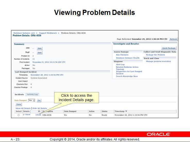Open the Alert Log link
The width and height of the screenshot is (190, 142).
coord(120,65)
